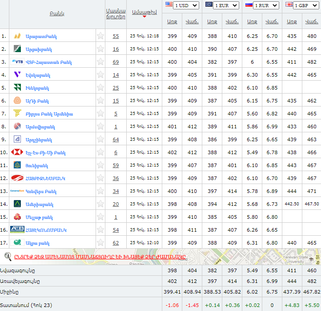This screenshot has width=321, height=311.
Task: Click the Ardshinbank logo in row 9
Action: [17, 139]
